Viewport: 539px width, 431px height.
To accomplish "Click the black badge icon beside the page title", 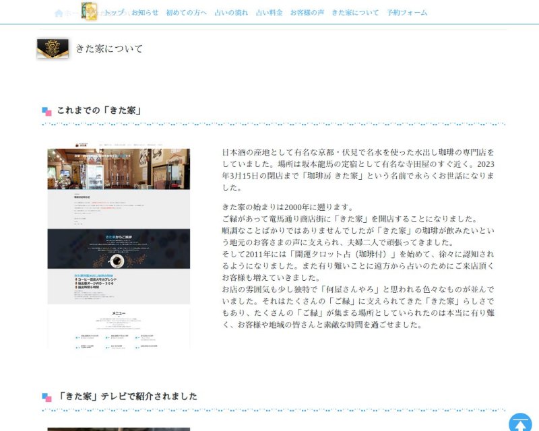I will tap(53, 48).
